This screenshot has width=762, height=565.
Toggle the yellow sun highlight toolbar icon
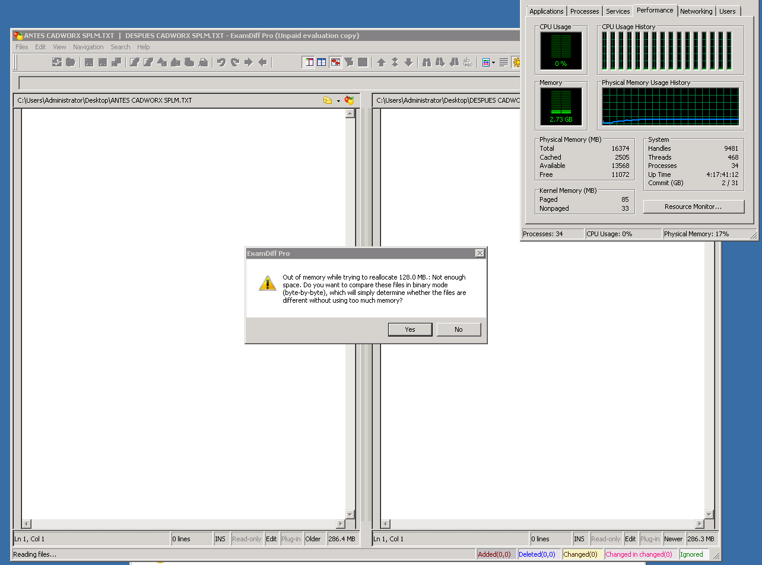(516, 62)
